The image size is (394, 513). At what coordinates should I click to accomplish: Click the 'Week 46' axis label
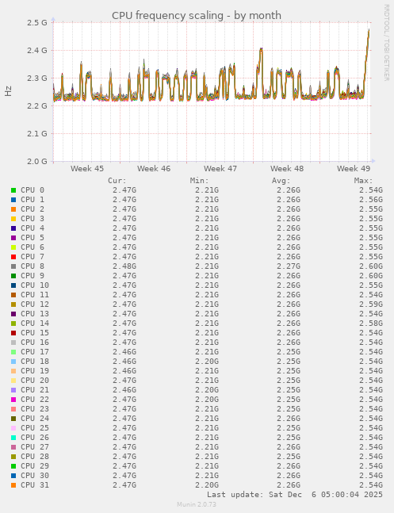(154, 169)
